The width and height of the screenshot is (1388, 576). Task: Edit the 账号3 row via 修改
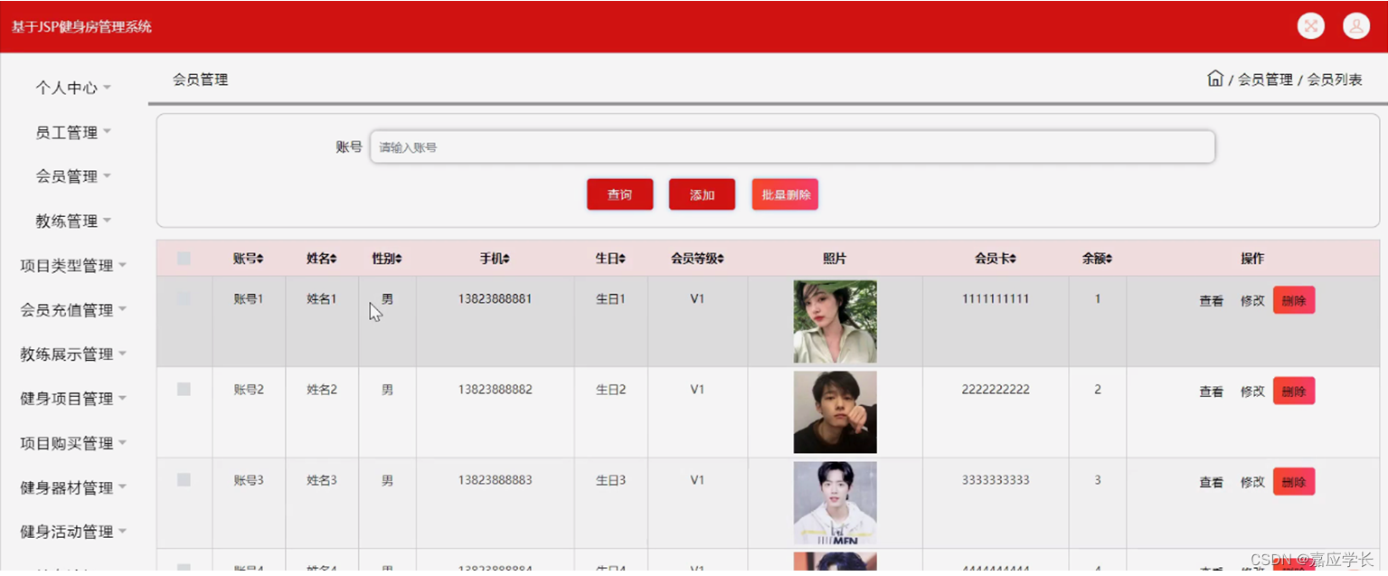[1252, 483]
